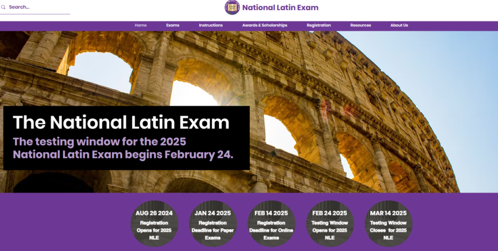Screen dimensions: 498x251
Task: Click the text 'National Latin Exam begins February 24.'
Action: (123, 155)
